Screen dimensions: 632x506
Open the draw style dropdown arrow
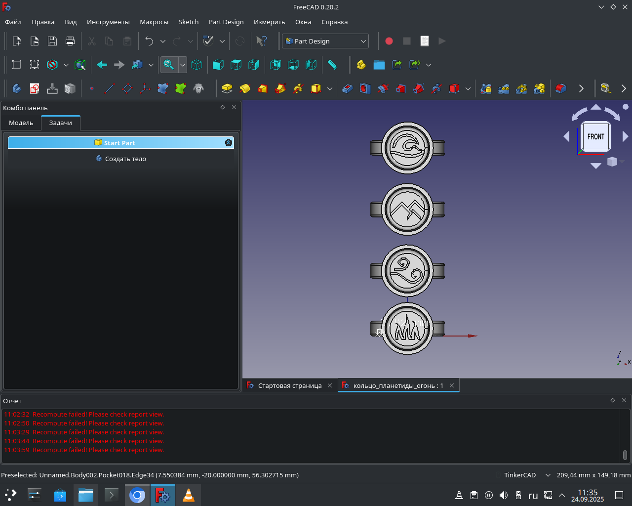[66, 65]
